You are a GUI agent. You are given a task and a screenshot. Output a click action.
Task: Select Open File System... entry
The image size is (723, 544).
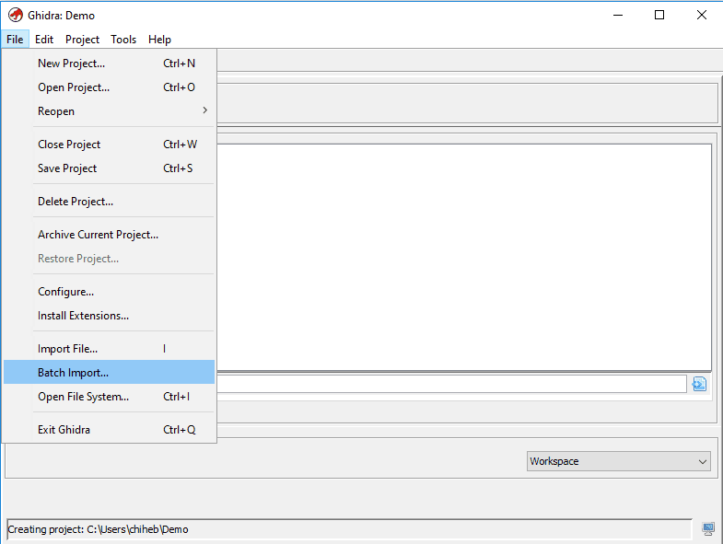coord(110,397)
